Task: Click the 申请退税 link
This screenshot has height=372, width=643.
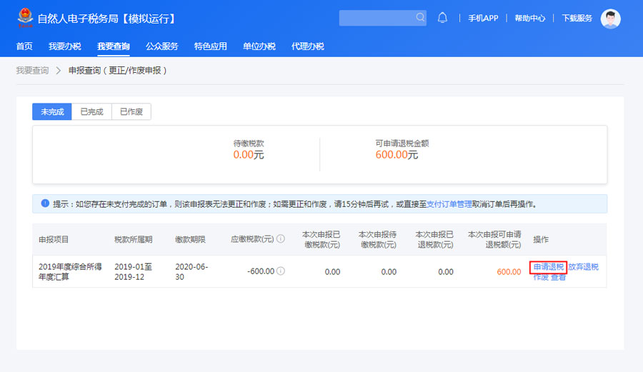Action: (x=548, y=267)
